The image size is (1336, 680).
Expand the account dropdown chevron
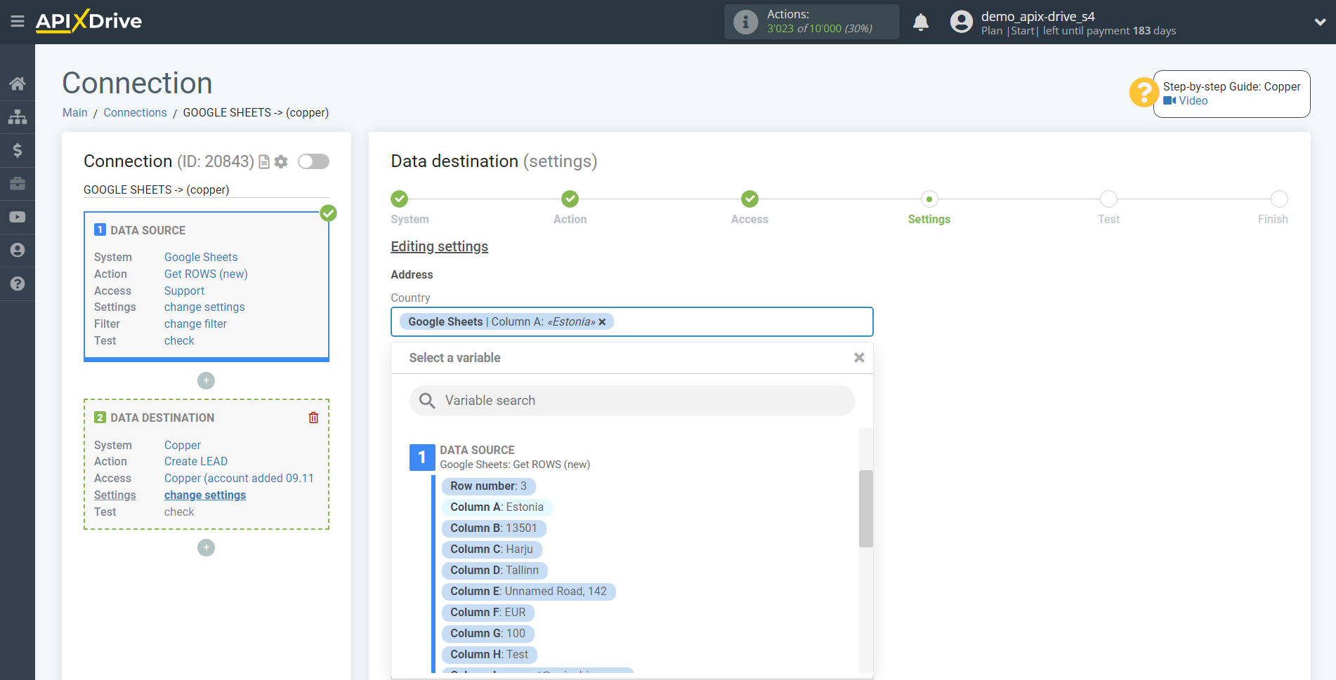(1320, 22)
